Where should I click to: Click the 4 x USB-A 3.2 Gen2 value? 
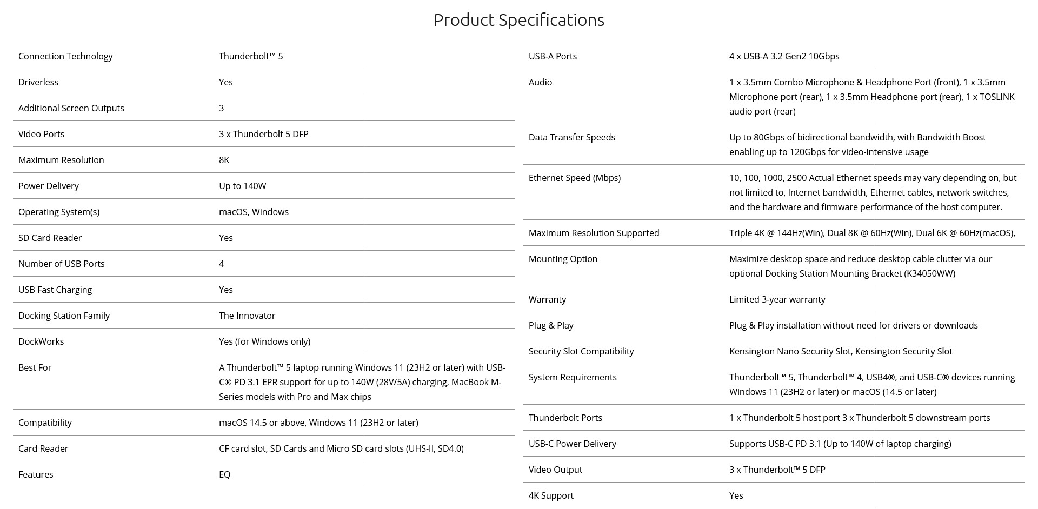coord(784,56)
